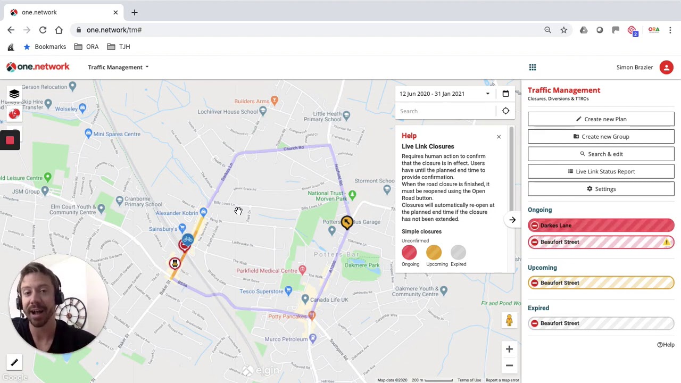Click the pencil draw tool icon

pos(14,363)
